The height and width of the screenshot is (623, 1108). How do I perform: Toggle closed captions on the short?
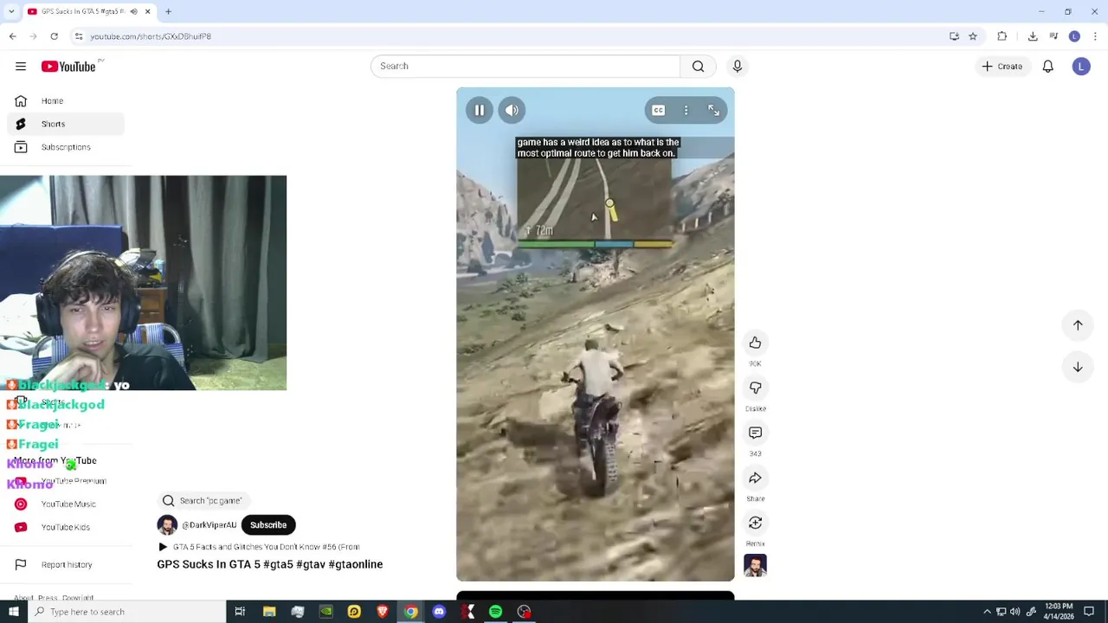659,110
